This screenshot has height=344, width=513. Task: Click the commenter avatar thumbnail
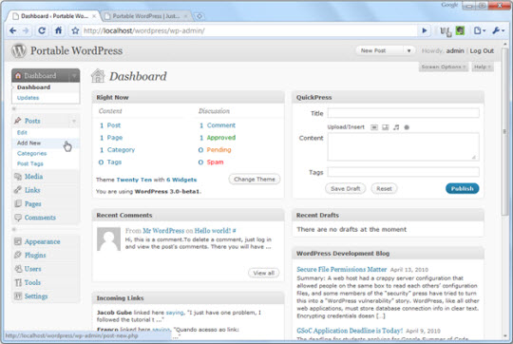point(108,239)
